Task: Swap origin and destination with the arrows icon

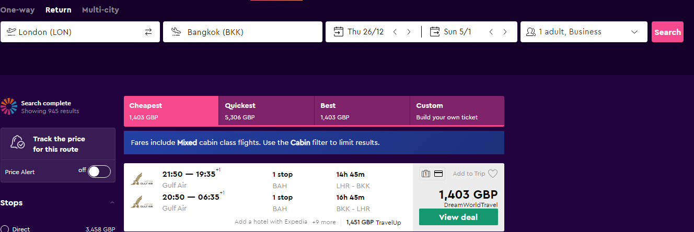Action: (148, 32)
